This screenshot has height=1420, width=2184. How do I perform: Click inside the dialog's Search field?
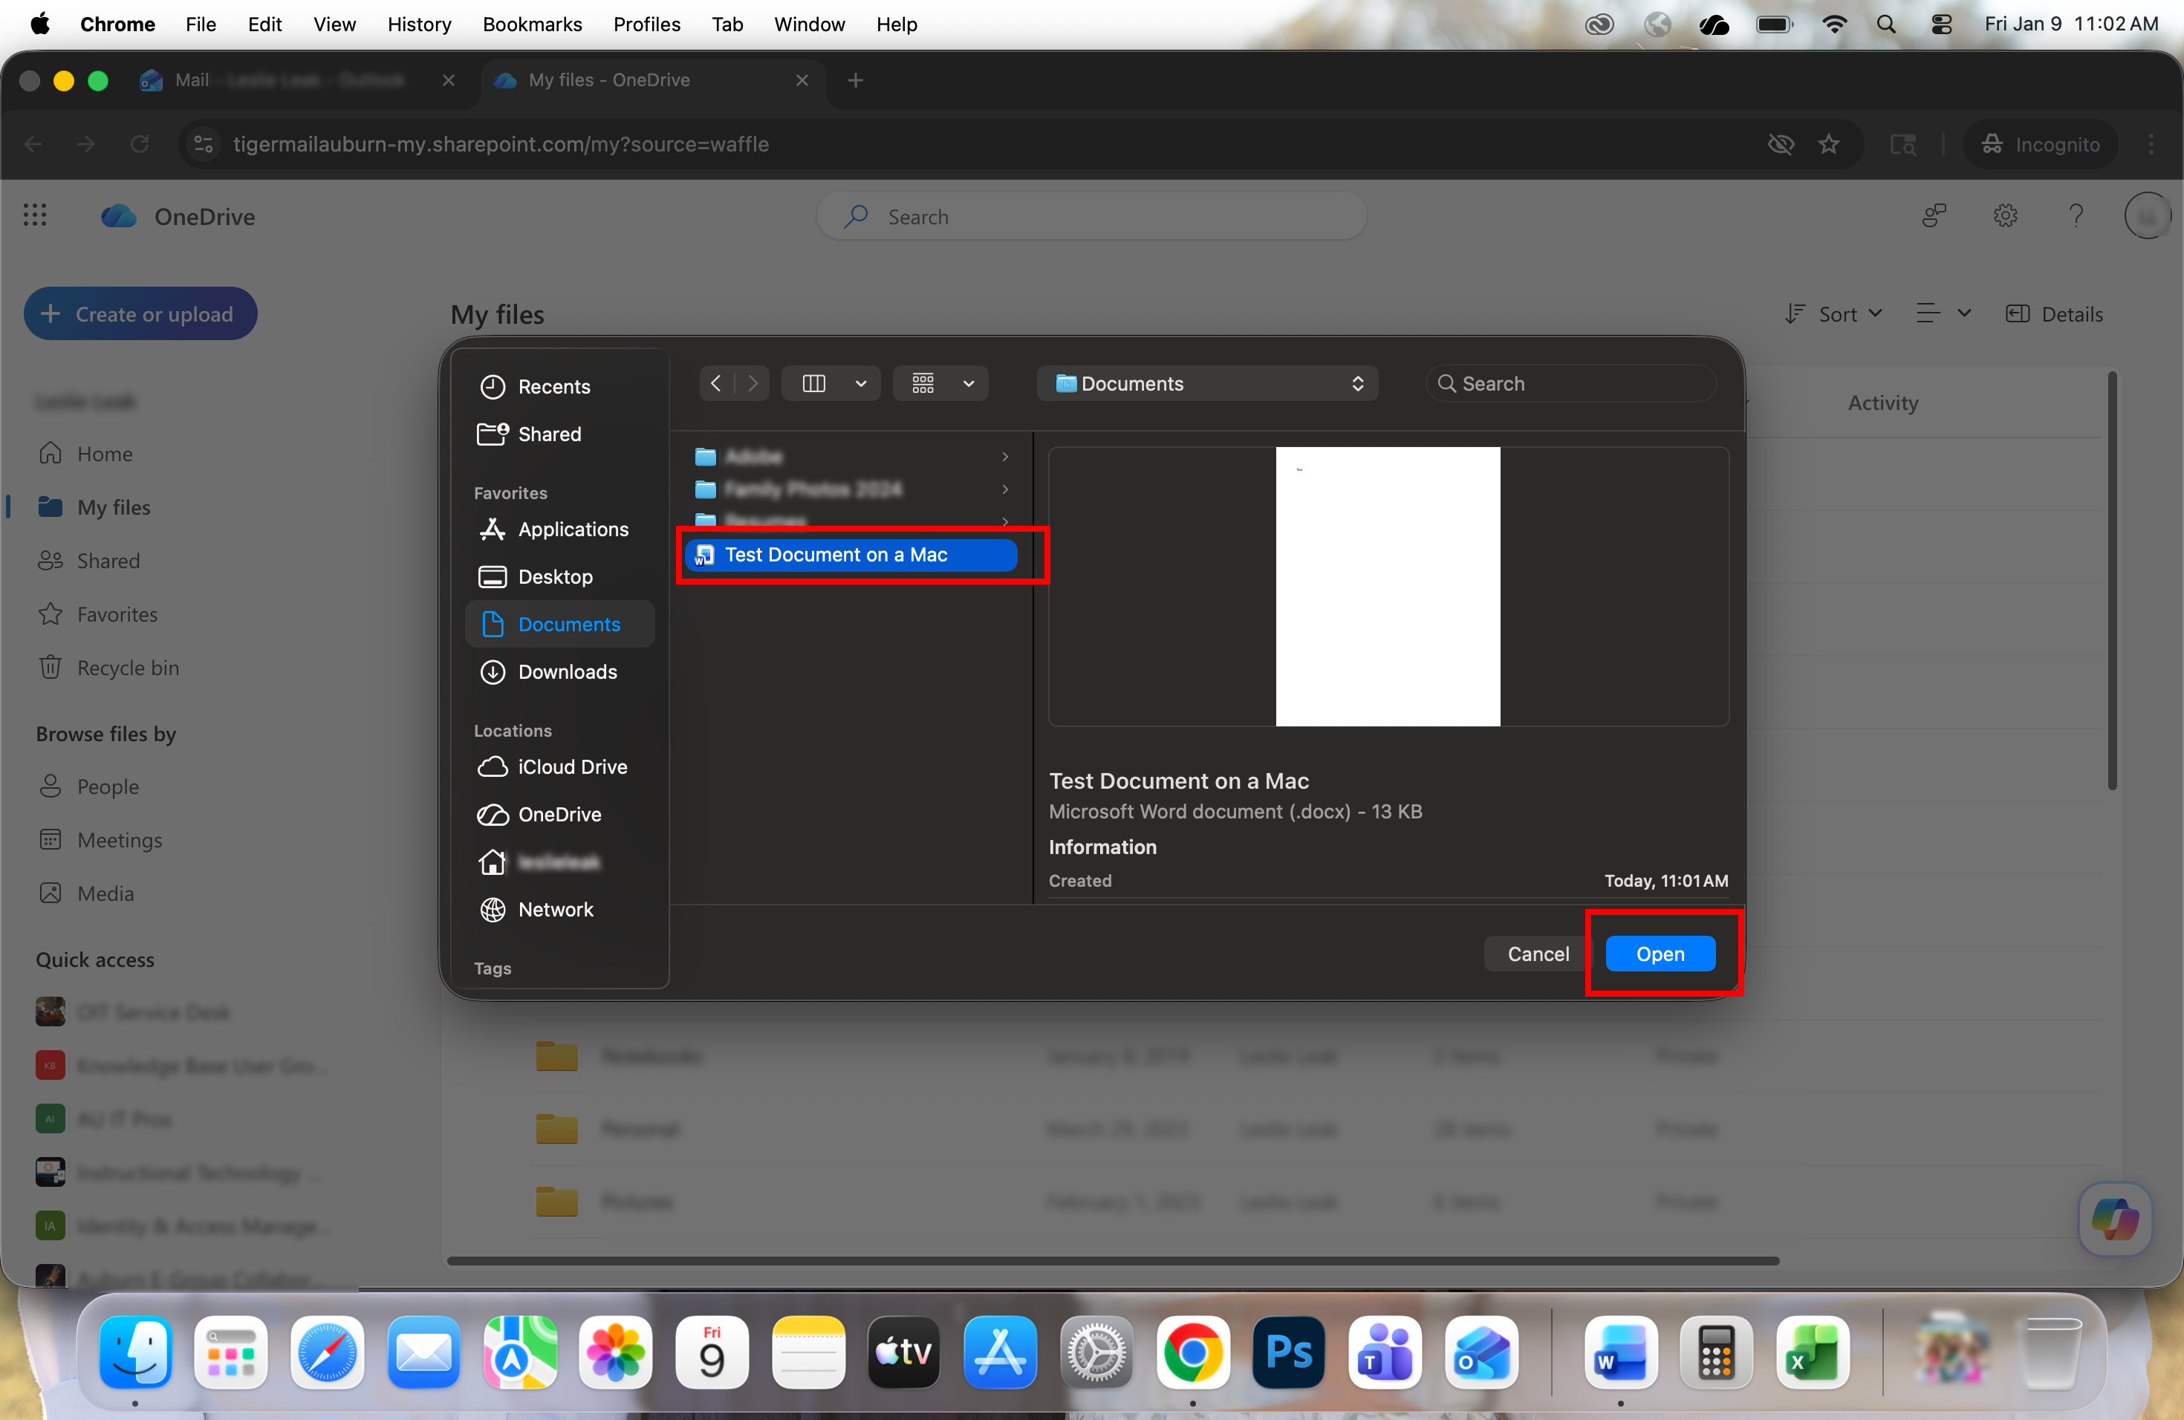(1569, 382)
